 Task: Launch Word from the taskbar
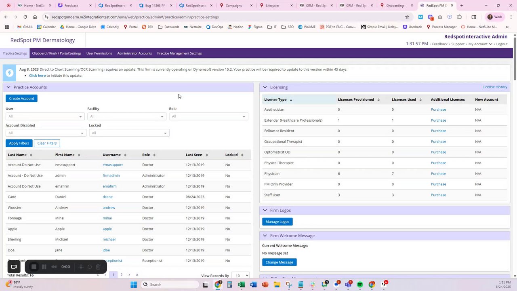tap(253, 285)
